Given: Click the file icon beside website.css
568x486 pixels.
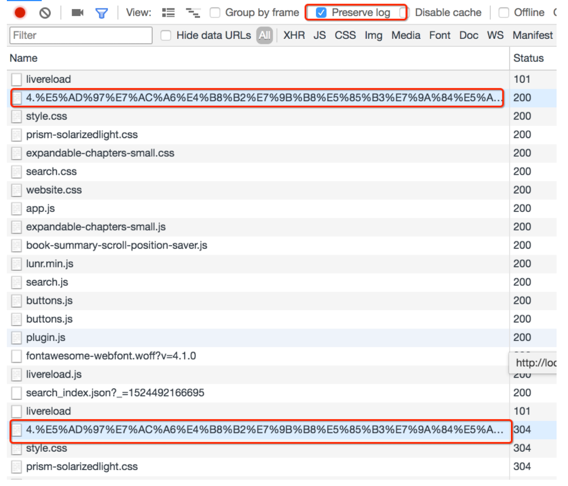Looking at the screenshot, I should click(x=17, y=190).
